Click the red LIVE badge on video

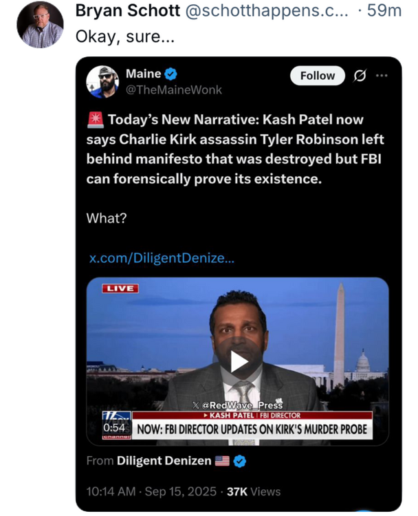pos(120,288)
